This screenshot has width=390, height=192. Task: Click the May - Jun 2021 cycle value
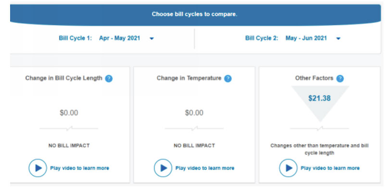[x=306, y=38]
